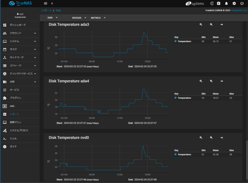
Task: Click root user label in sidebar
Action: pyautogui.click(x=20, y=14)
